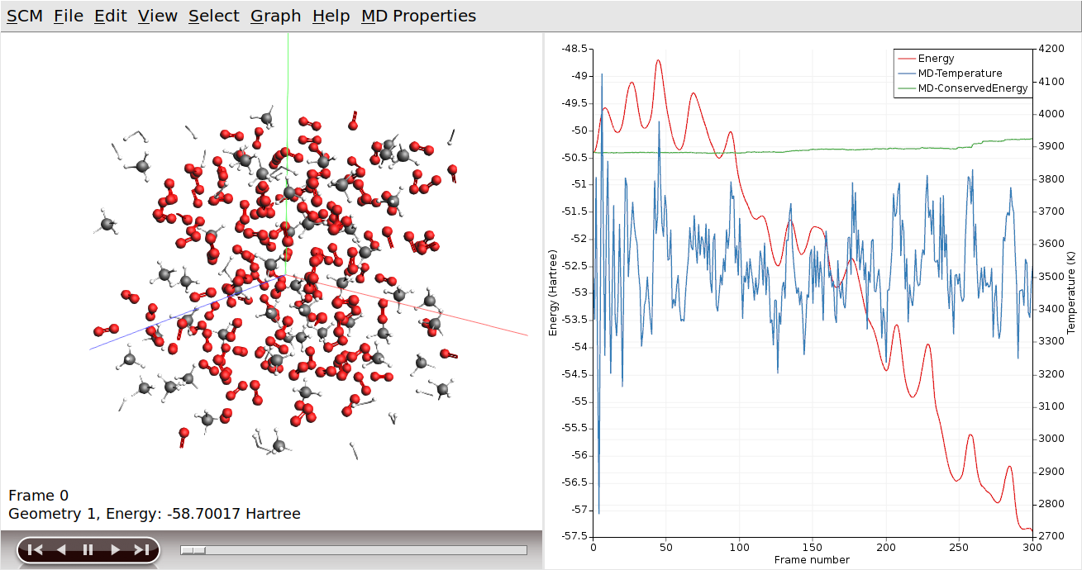This screenshot has width=1082, height=570.
Task: Open the Help menu
Action: pos(329,15)
